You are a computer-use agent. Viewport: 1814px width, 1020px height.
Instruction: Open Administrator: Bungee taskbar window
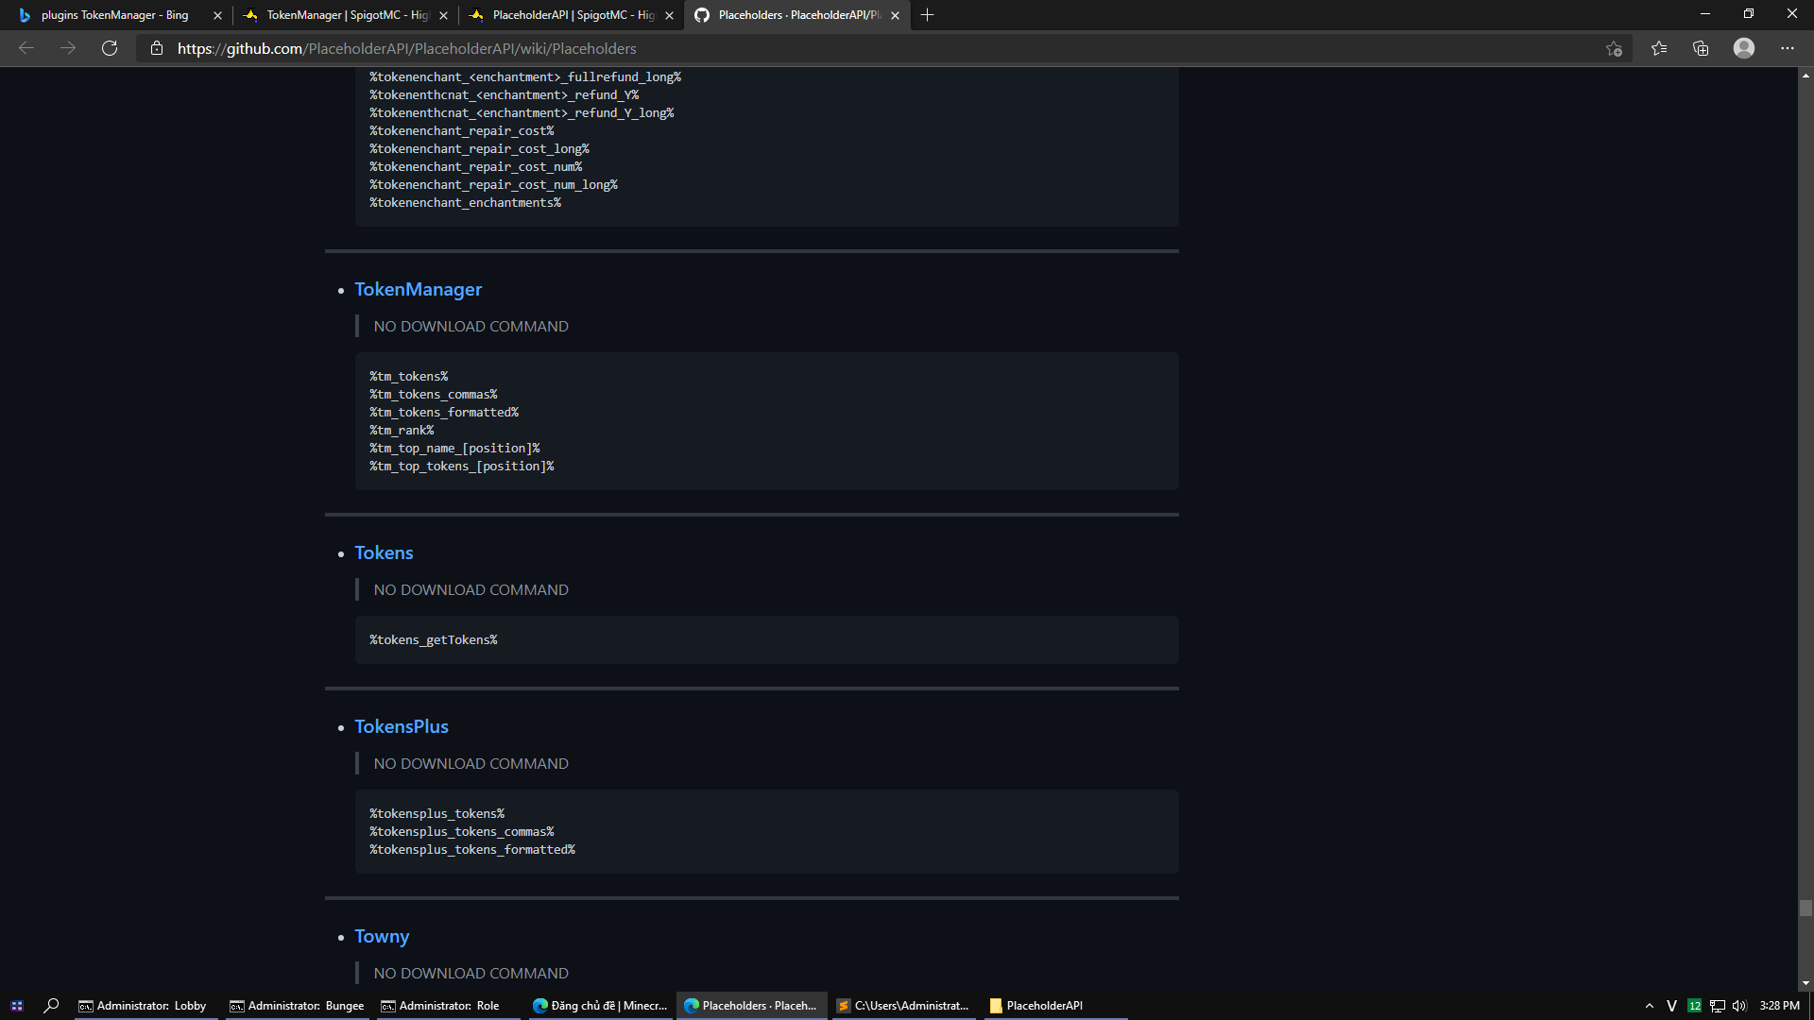click(298, 1006)
